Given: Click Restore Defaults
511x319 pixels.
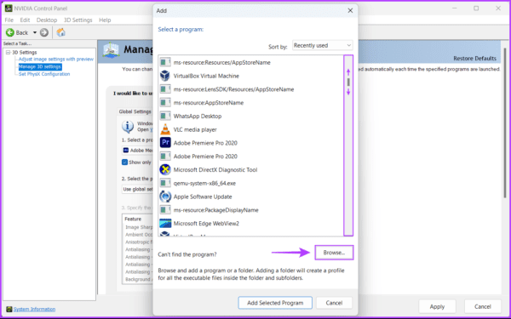Looking at the screenshot, I should pos(475,59).
